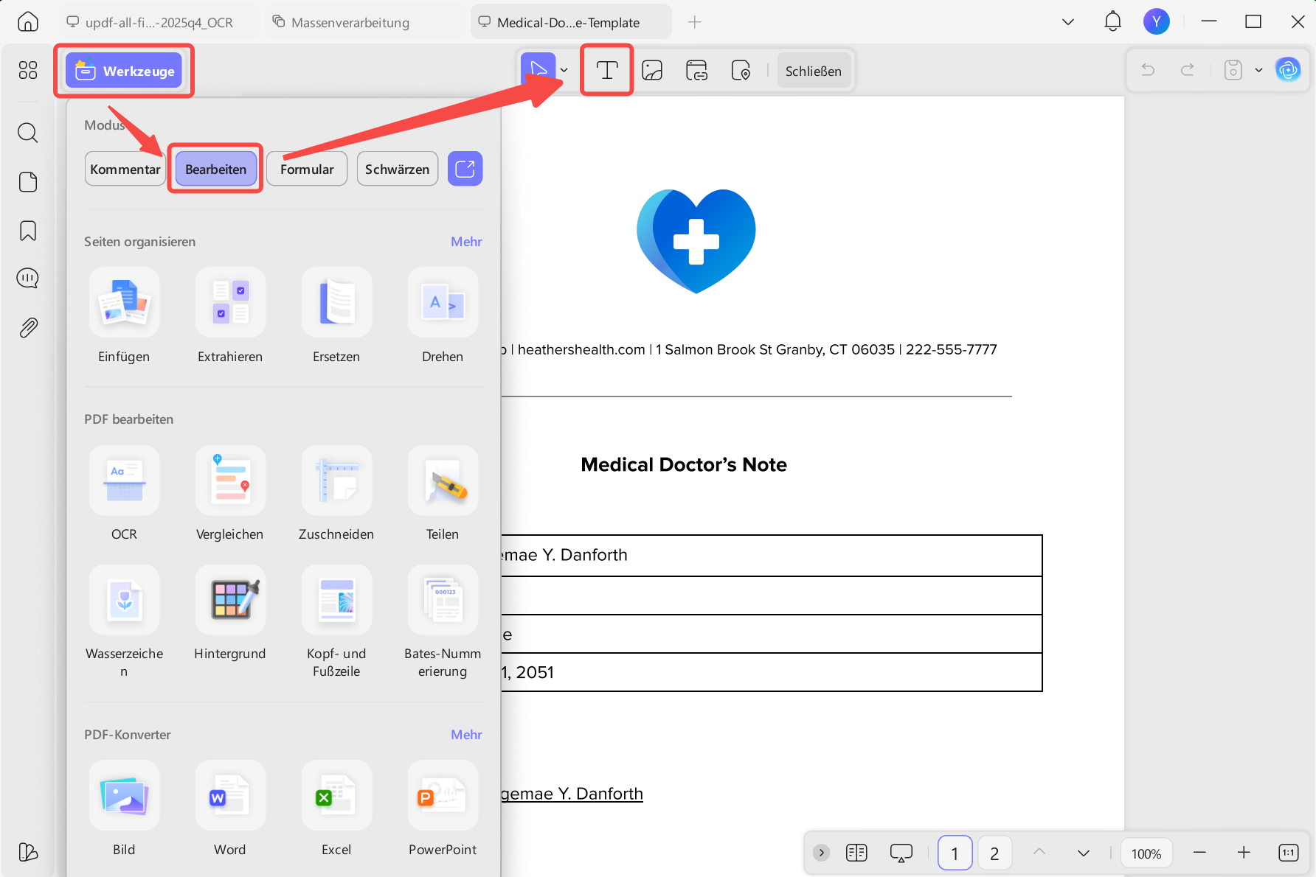The height and width of the screenshot is (877, 1316).
Task: Click the 100% zoom level field
Action: coord(1146,853)
